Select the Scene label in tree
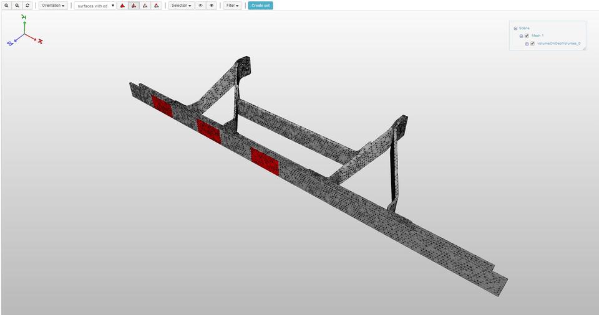The width and height of the screenshot is (599, 315). click(524, 28)
